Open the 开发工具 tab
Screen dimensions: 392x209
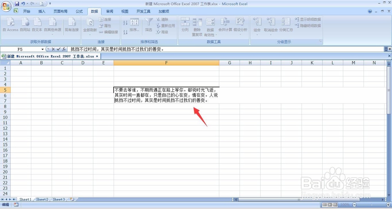click(143, 11)
